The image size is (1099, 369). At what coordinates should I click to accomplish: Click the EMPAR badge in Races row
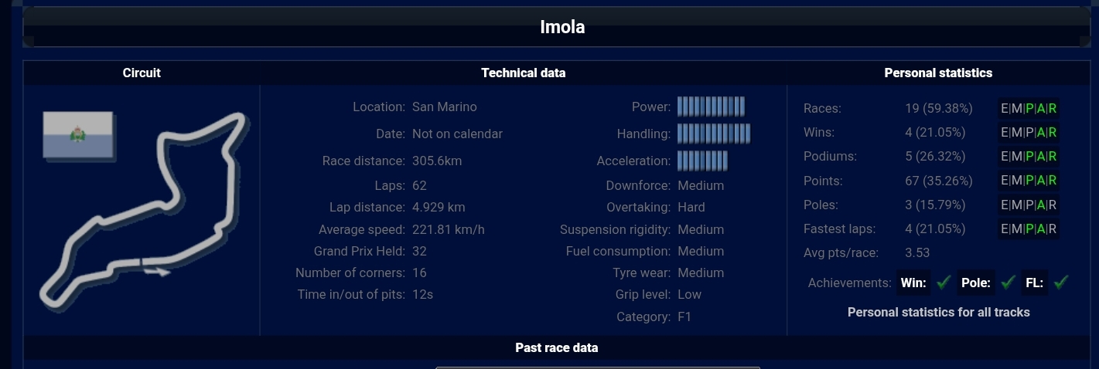1029,109
